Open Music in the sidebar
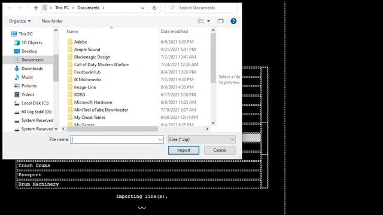 pyautogui.click(x=27, y=77)
